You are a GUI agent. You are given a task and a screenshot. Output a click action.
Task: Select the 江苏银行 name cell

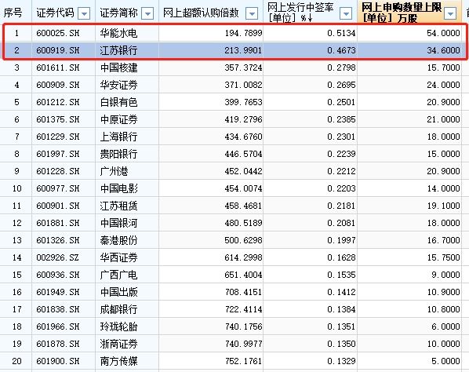pyautogui.click(x=118, y=50)
